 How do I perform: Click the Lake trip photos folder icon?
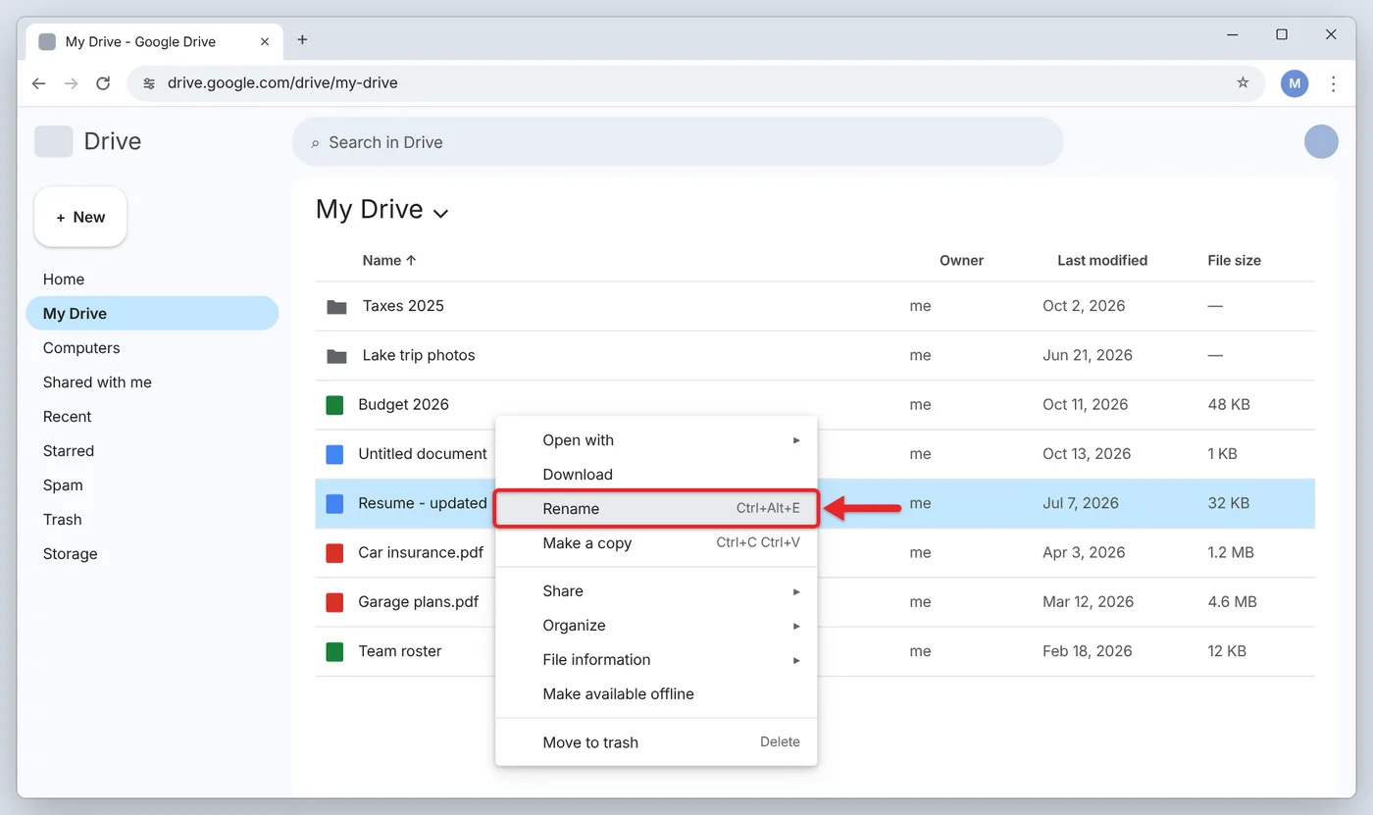click(x=336, y=355)
